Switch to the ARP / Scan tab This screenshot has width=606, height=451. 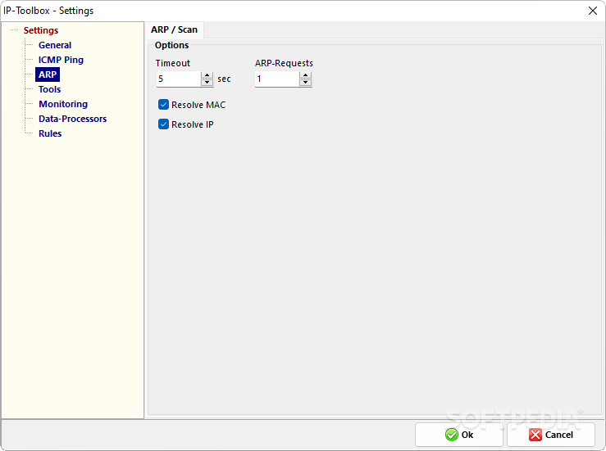pos(175,29)
